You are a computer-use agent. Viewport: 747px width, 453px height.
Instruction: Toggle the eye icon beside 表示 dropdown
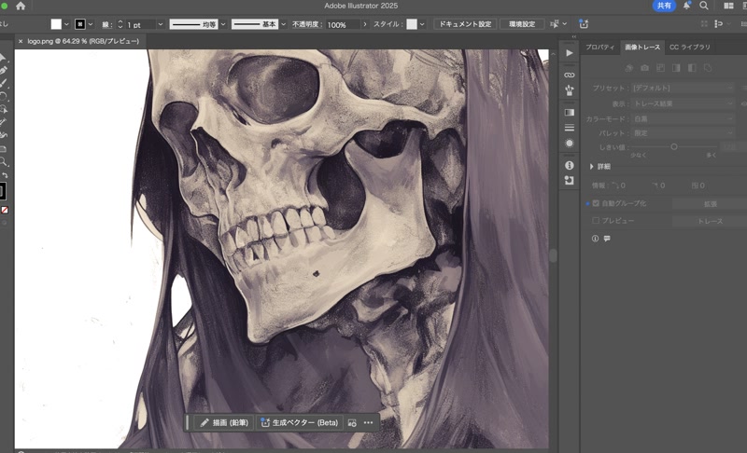[743, 103]
